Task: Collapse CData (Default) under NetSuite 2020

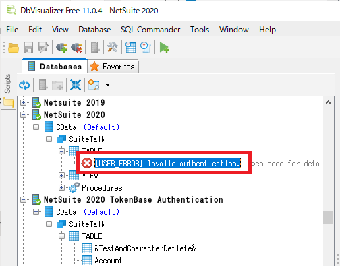Action: (36, 127)
